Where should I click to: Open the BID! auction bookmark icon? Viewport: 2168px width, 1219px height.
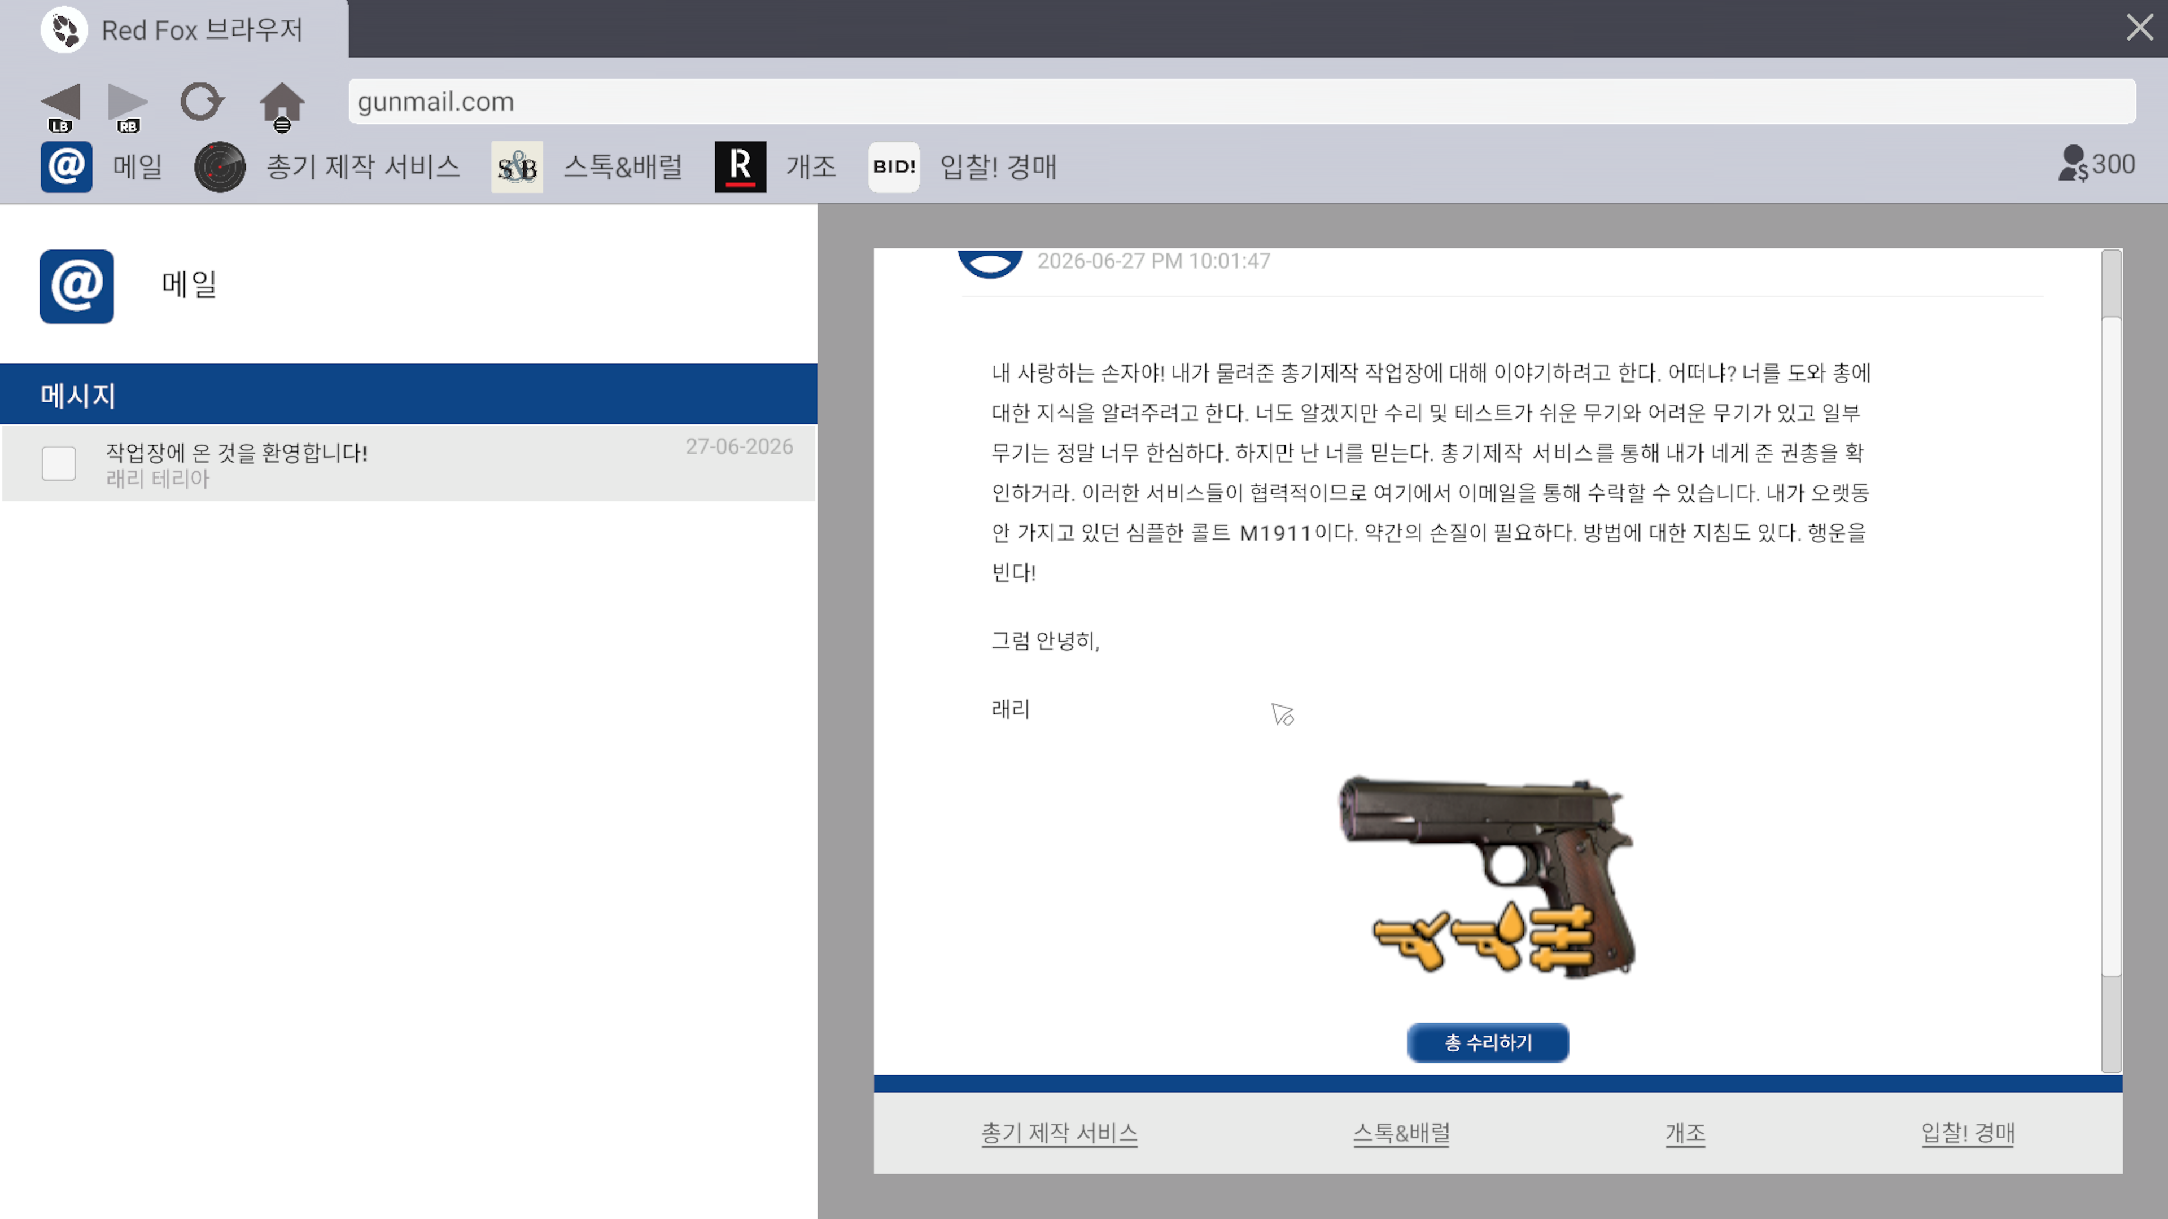[x=894, y=166]
